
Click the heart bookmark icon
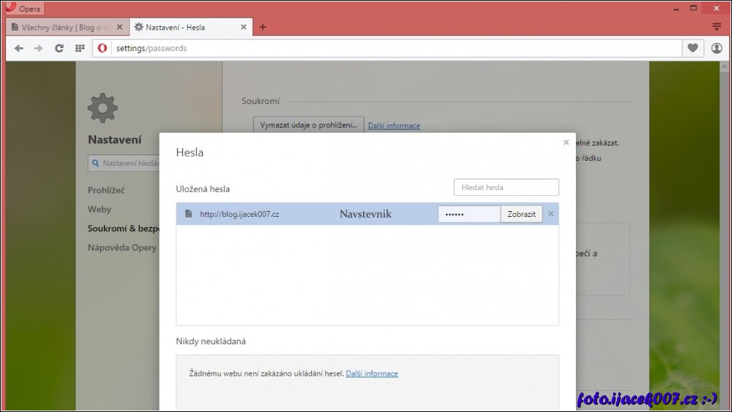[x=693, y=49]
